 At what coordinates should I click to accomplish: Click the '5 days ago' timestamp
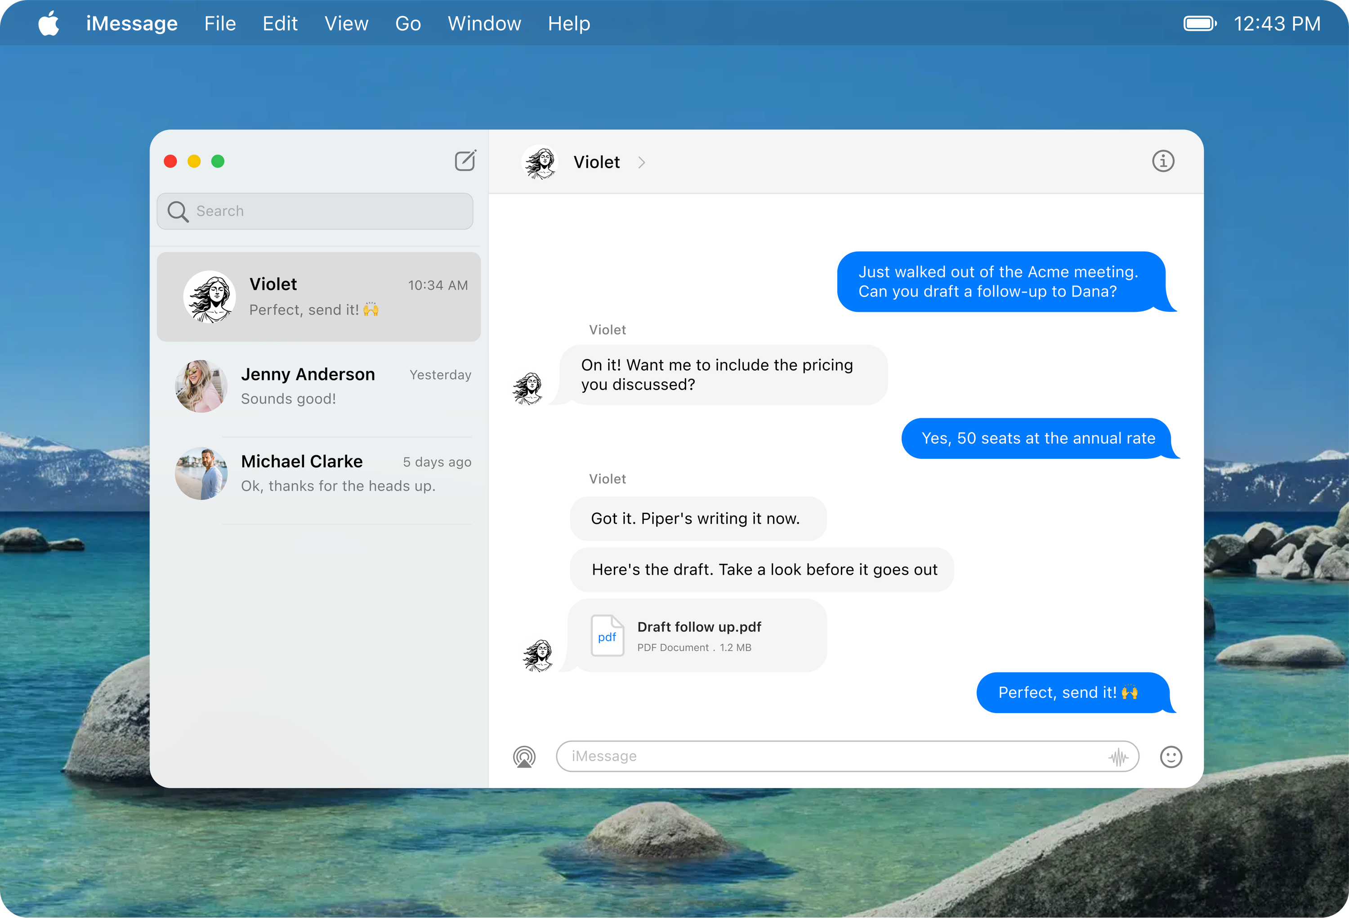[437, 462]
